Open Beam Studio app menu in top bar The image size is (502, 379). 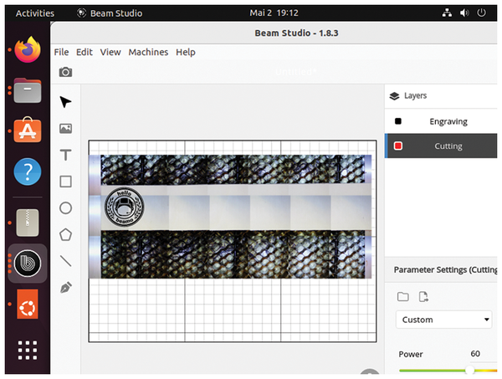[x=110, y=13]
